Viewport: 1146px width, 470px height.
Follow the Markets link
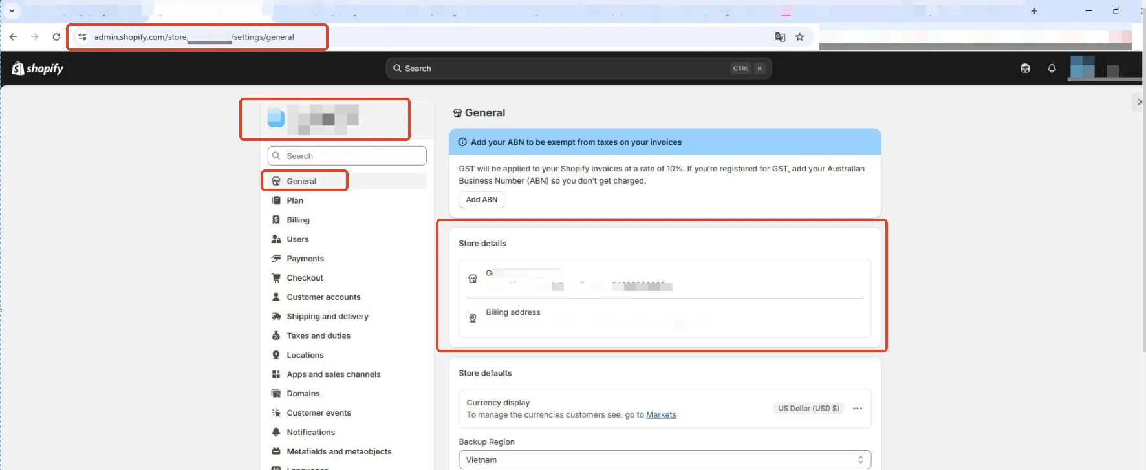[x=661, y=415]
